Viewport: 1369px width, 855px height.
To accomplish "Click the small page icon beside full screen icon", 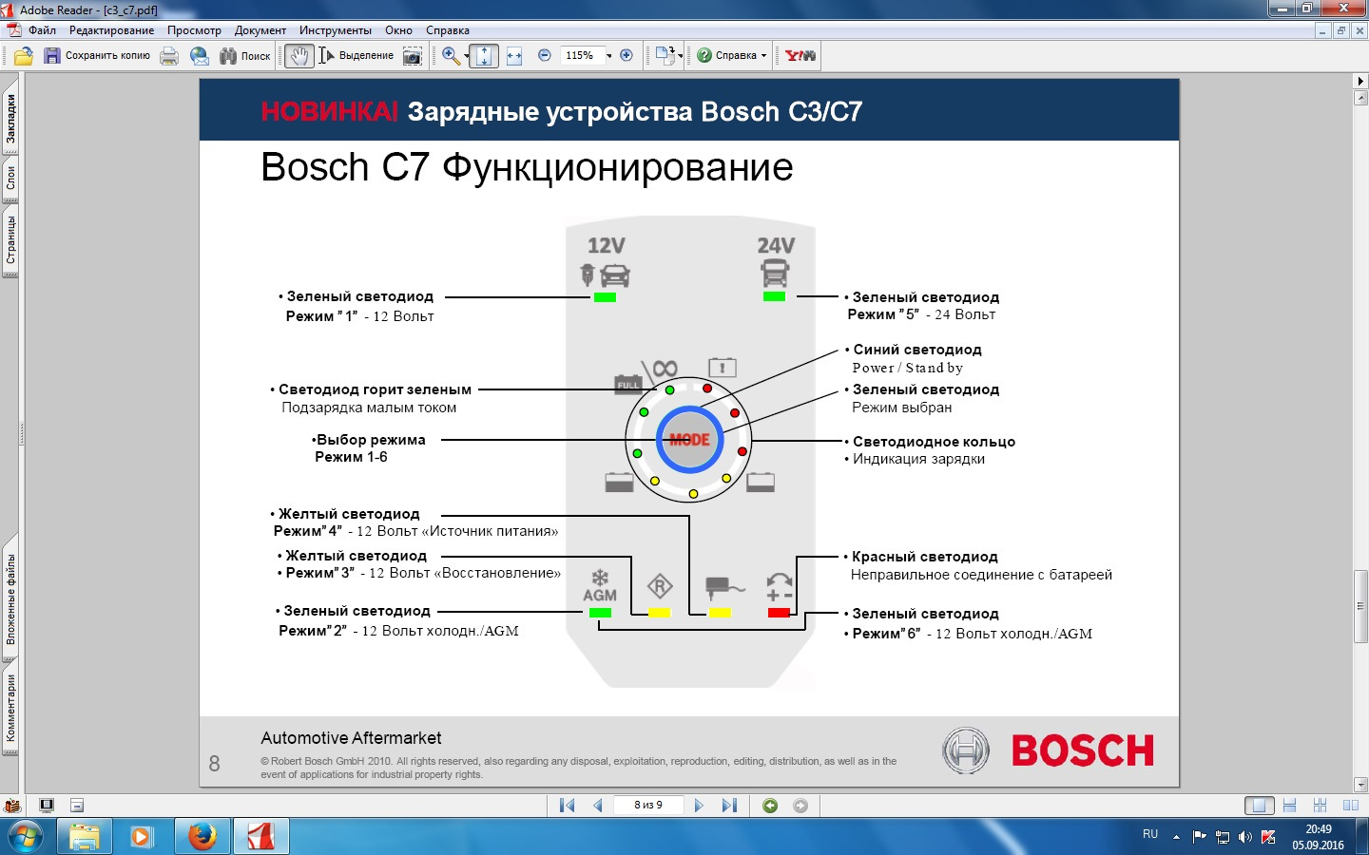I will click(x=77, y=806).
